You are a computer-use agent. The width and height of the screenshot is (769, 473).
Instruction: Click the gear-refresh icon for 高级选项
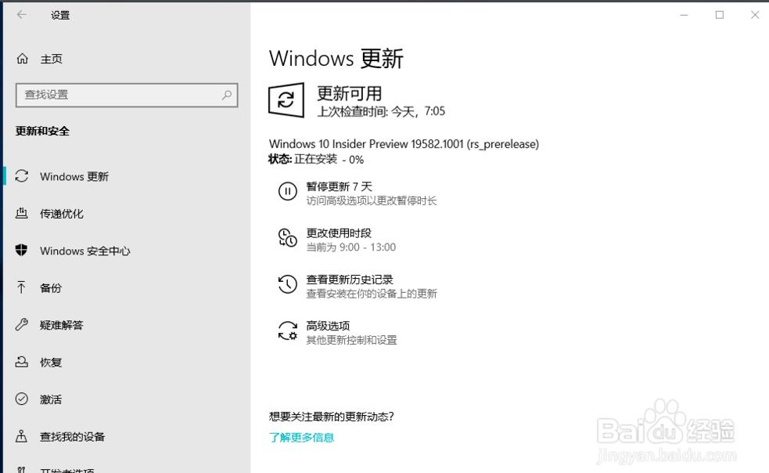(x=288, y=330)
